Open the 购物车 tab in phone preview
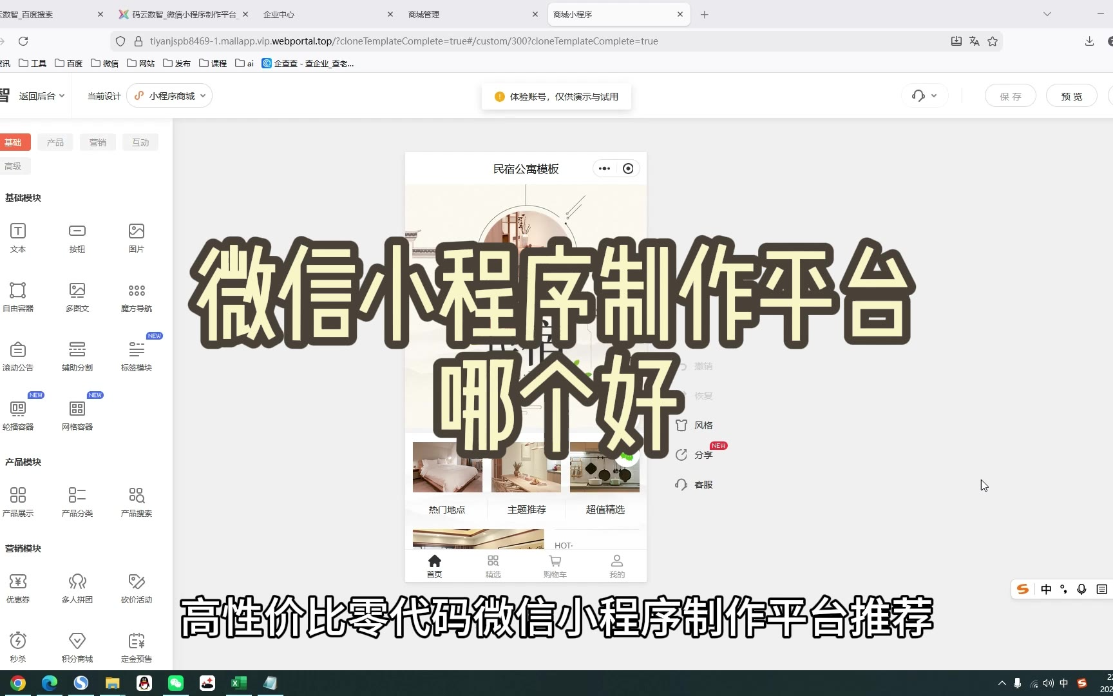Viewport: 1113px width, 696px height. [555, 566]
